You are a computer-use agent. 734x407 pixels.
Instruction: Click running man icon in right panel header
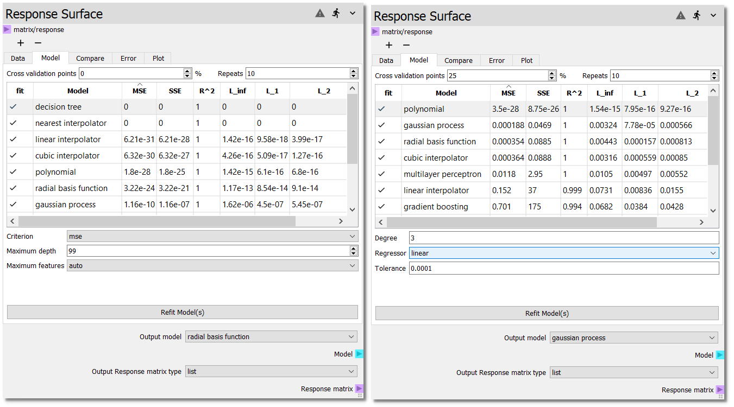pyautogui.click(x=697, y=16)
